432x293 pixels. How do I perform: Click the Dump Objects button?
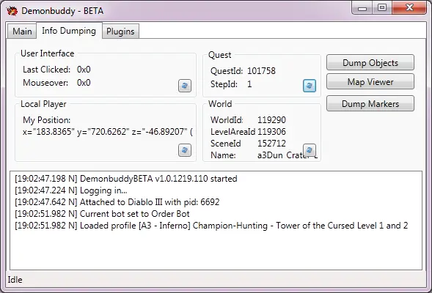(x=370, y=63)
